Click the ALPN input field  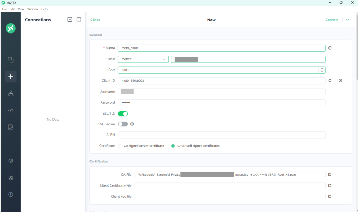tap(222, 135)
